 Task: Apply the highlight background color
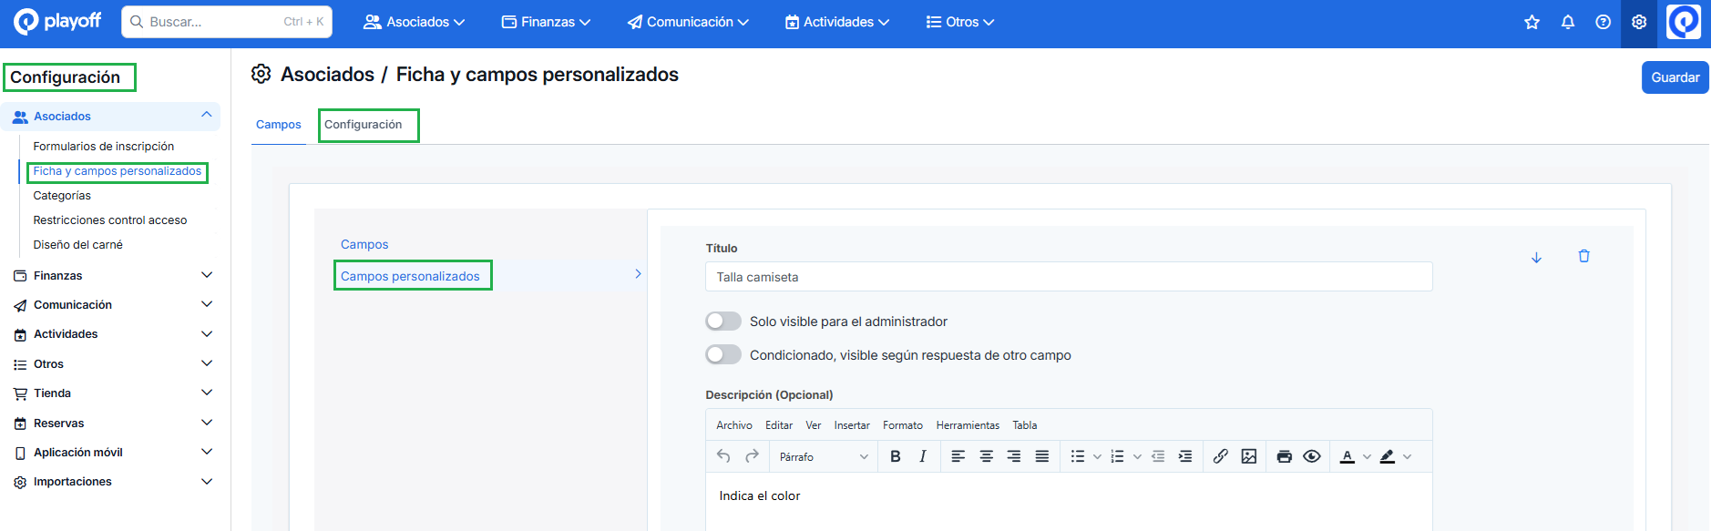click(x=1387, y=456)
